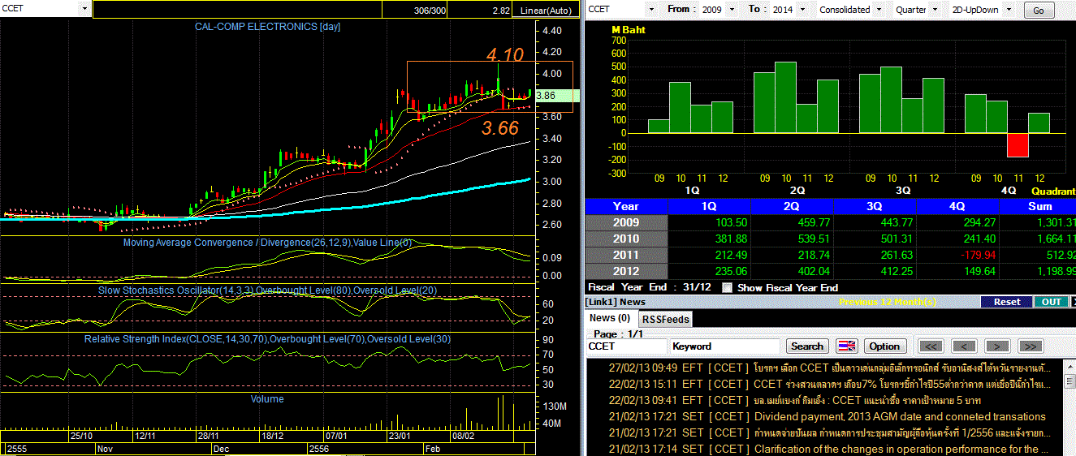The image size is (1076, 456).
Task: Open the Consolidated statement type dropdown
Action: 878,9
